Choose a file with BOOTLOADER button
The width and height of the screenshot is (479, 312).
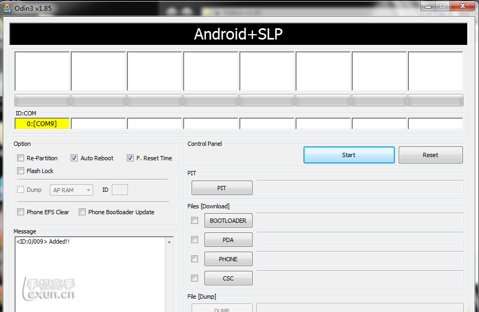(229, 221)
